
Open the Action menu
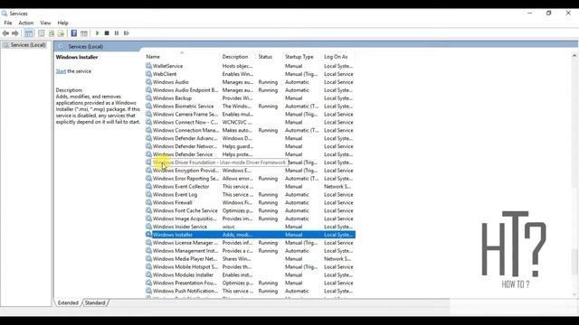pyautogui.click(x=26, y=23)
